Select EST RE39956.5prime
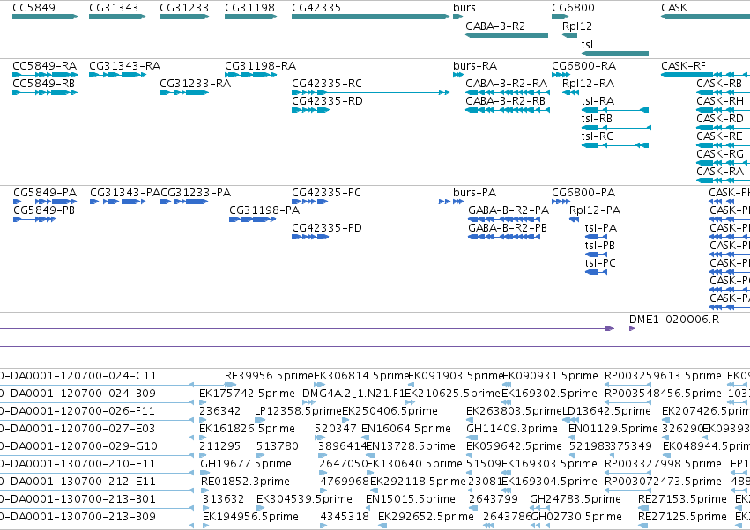This screenshot has width=750, height=530. tap(269, 376)
